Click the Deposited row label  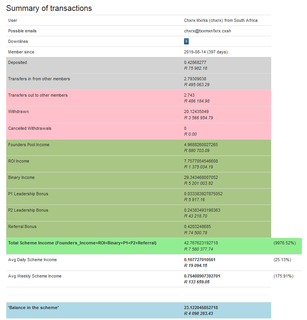18,62
